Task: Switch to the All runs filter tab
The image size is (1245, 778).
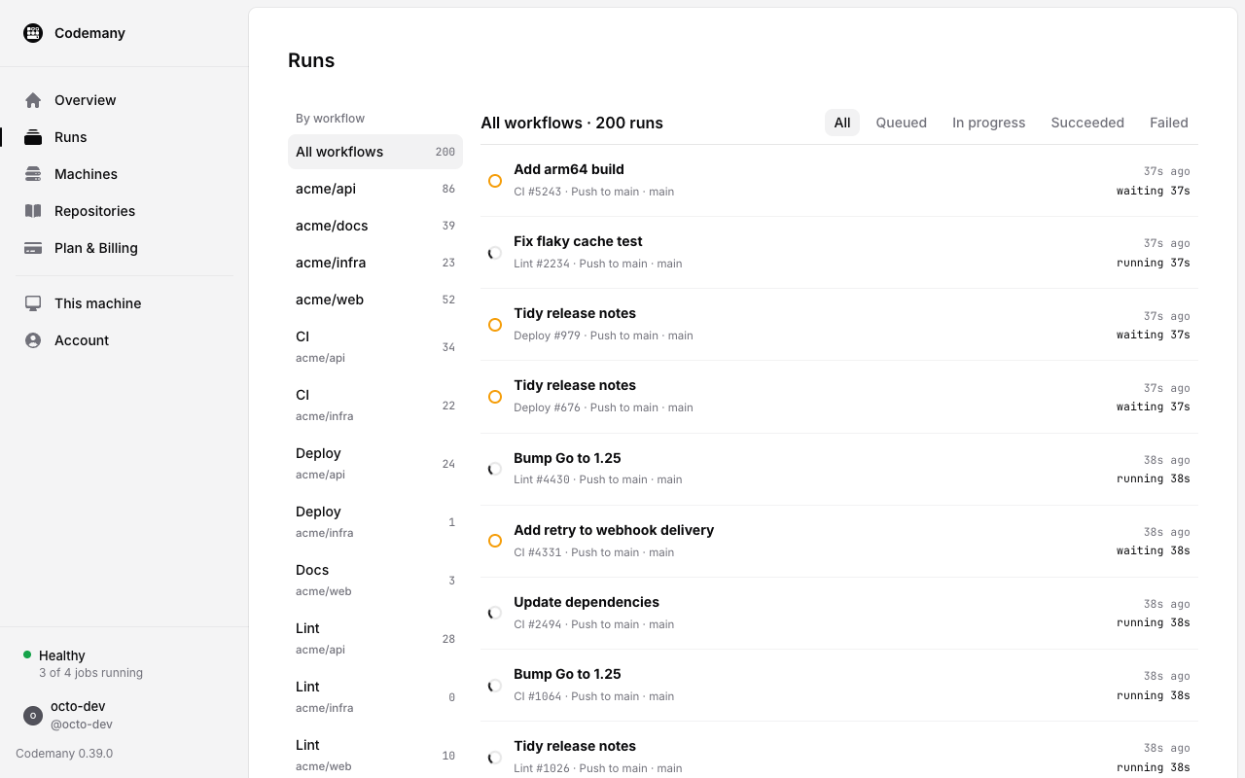Action: coord(842,123)
